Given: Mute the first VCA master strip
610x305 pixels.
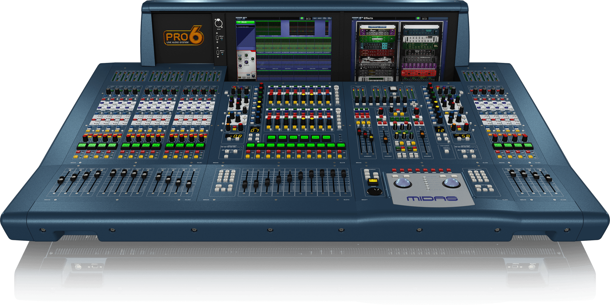Looking at the screenshot, I should coord(248,152).
